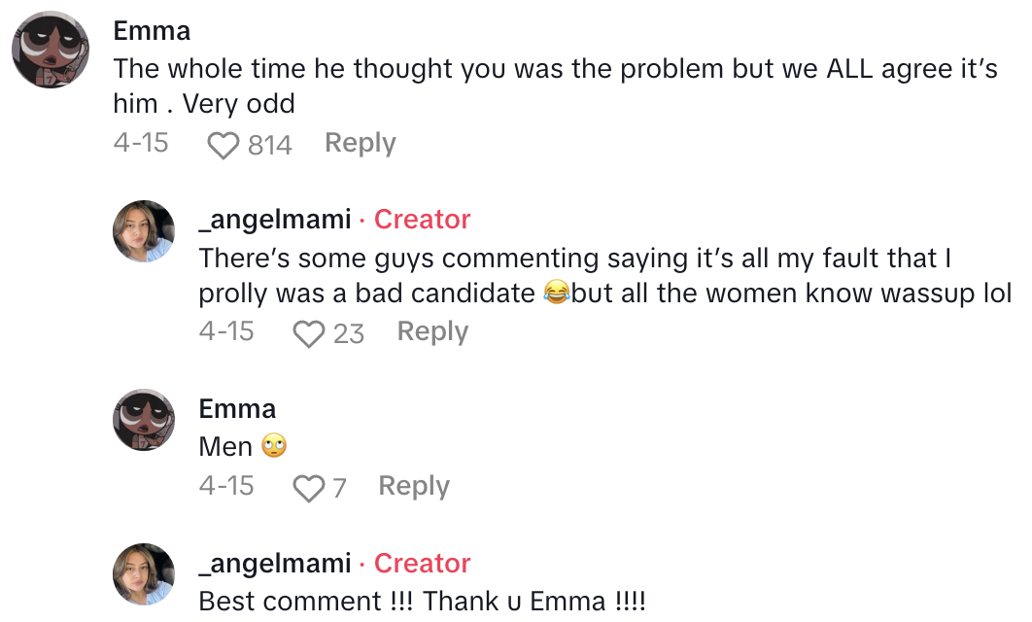Tap Reply under _angelmami's first response

(x=431, y=331)
